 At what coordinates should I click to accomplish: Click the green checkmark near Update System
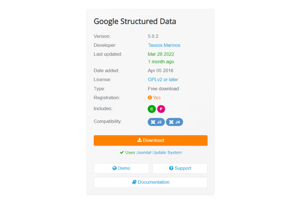(x=122, y=152)
